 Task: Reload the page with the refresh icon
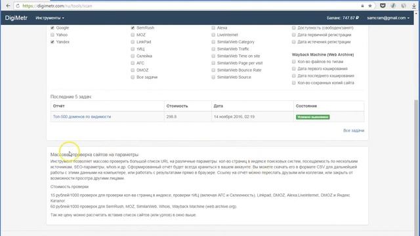coord(18,6)
